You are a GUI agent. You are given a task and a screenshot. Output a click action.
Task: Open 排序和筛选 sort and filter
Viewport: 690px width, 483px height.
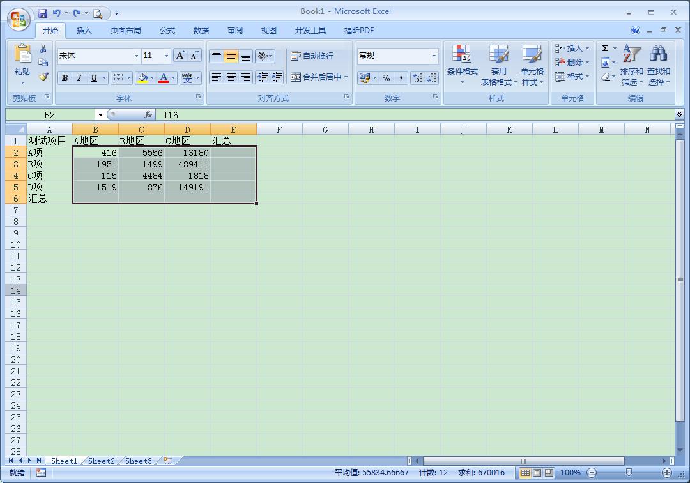[x=631, y=65]
